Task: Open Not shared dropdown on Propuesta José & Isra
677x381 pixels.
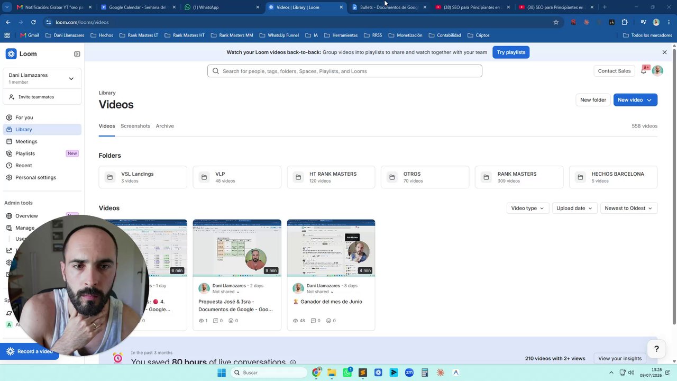Action: pos(226,292)
